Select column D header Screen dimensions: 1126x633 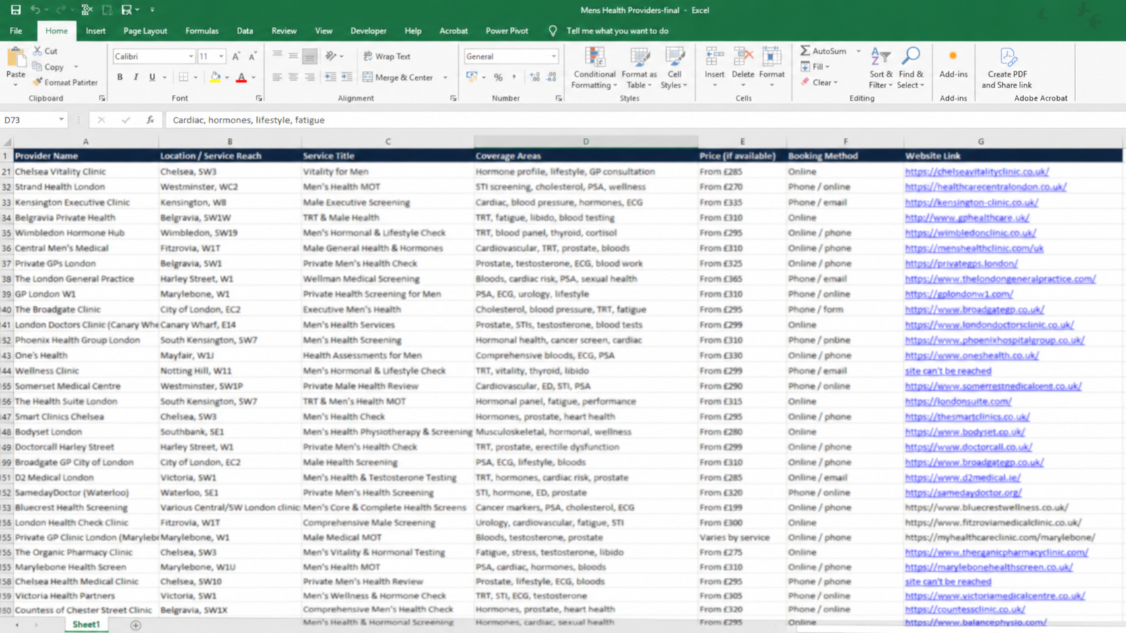pos(586,141)
